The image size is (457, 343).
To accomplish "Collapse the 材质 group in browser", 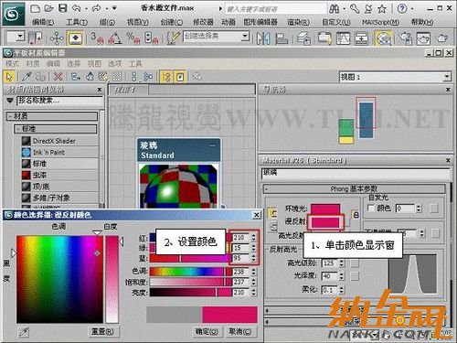I will (10, 116).
